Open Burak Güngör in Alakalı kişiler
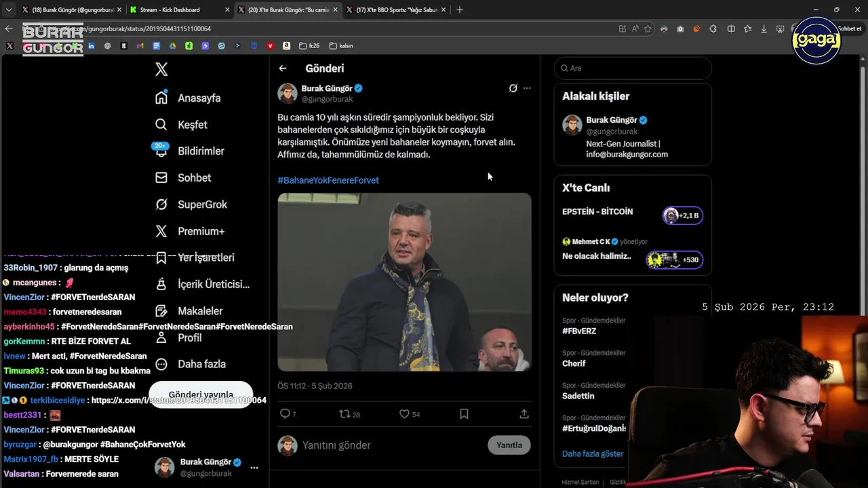Screen dimensions: 868x488 (x=633, y=136)
